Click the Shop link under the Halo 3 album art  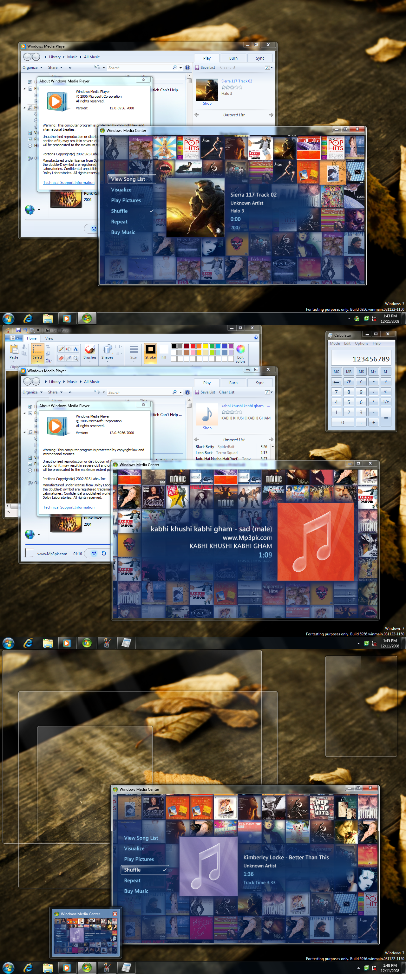207,104
